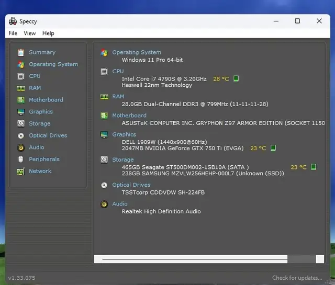Open the View menu
Viewport: 335px width, 285px height.
coord(30,33)
